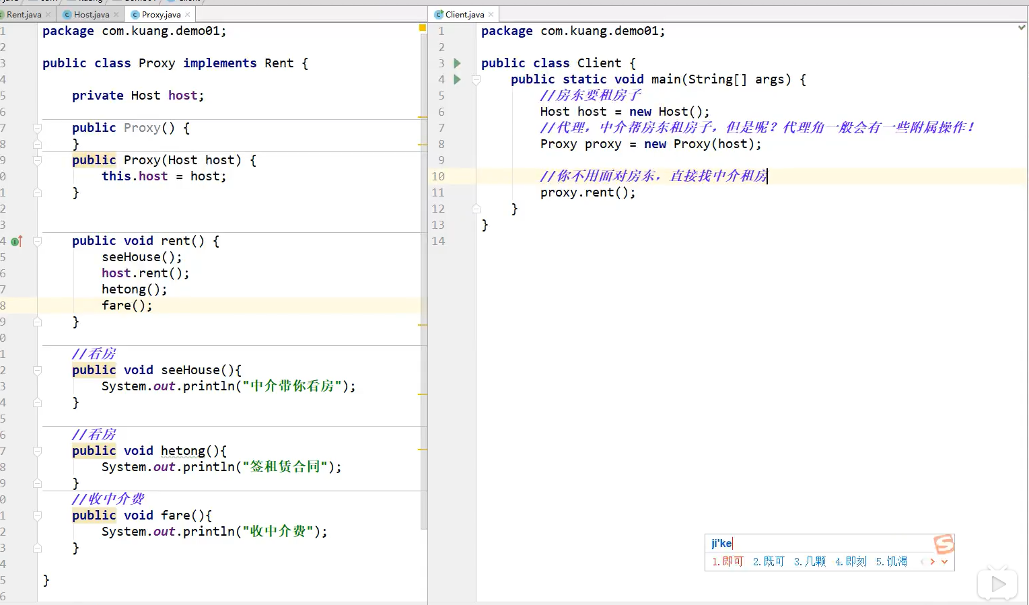
Task: Go to next IME candidate page
Action: point(932,561)
